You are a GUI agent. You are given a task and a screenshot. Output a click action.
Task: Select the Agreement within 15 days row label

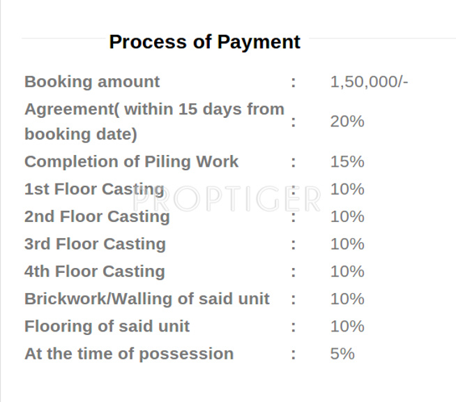(x=154, y=121)
